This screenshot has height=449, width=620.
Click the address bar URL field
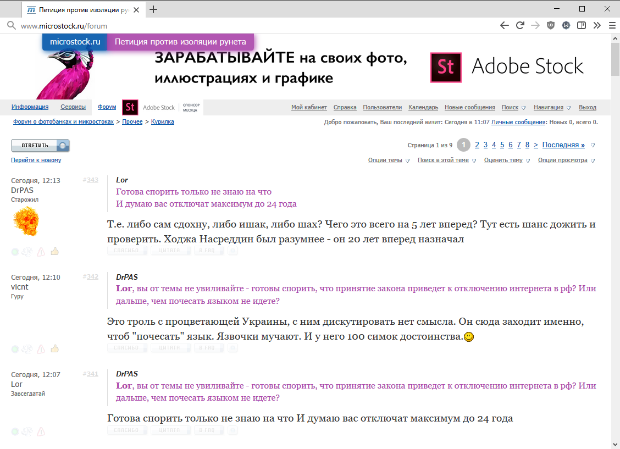(253, 26)
